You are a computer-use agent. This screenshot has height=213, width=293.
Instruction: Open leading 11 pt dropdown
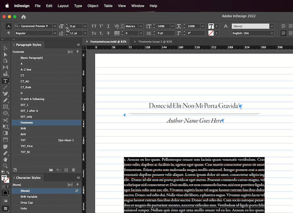[x=85, y=33]
